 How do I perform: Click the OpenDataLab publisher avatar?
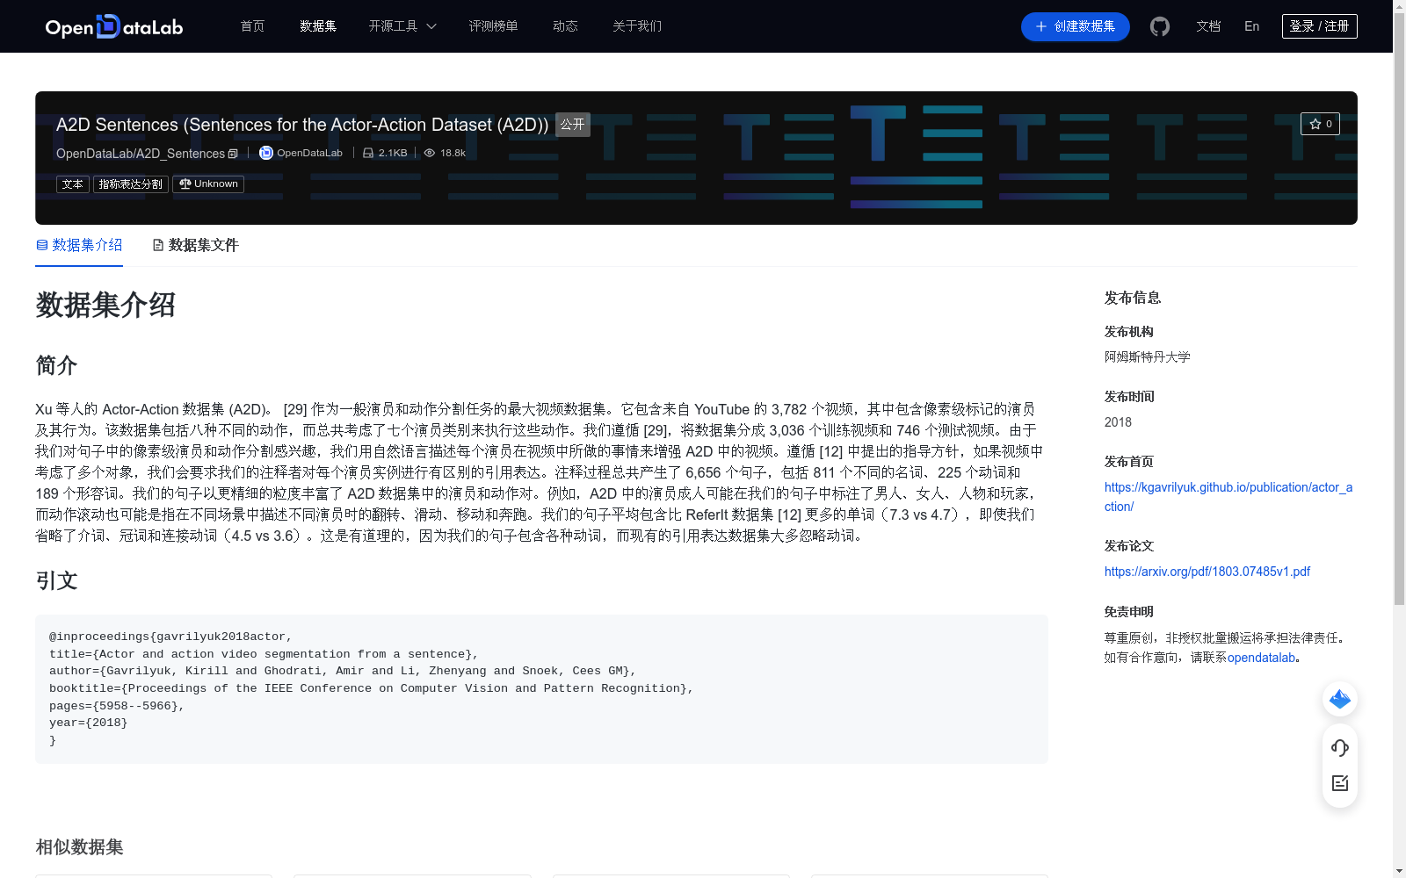tap(266, 153)
